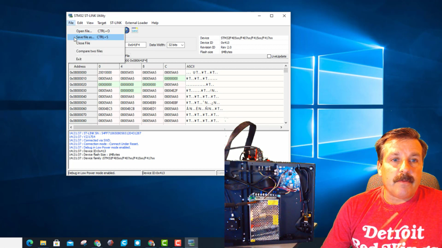Click the ST-LINK Utility title bar icon

pos(70,16)
